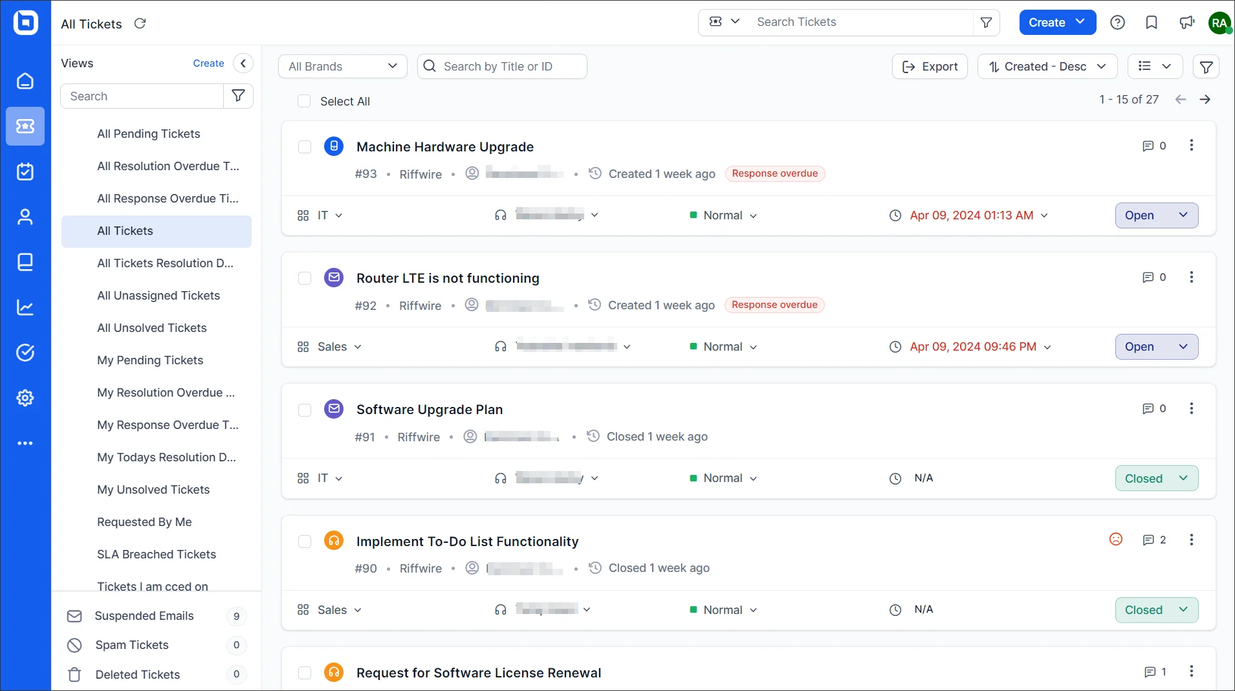Viewport: 1235px width, 691px height.
Task: Open the status dropdown showing Closed for #91
Action: point(1156,478)
